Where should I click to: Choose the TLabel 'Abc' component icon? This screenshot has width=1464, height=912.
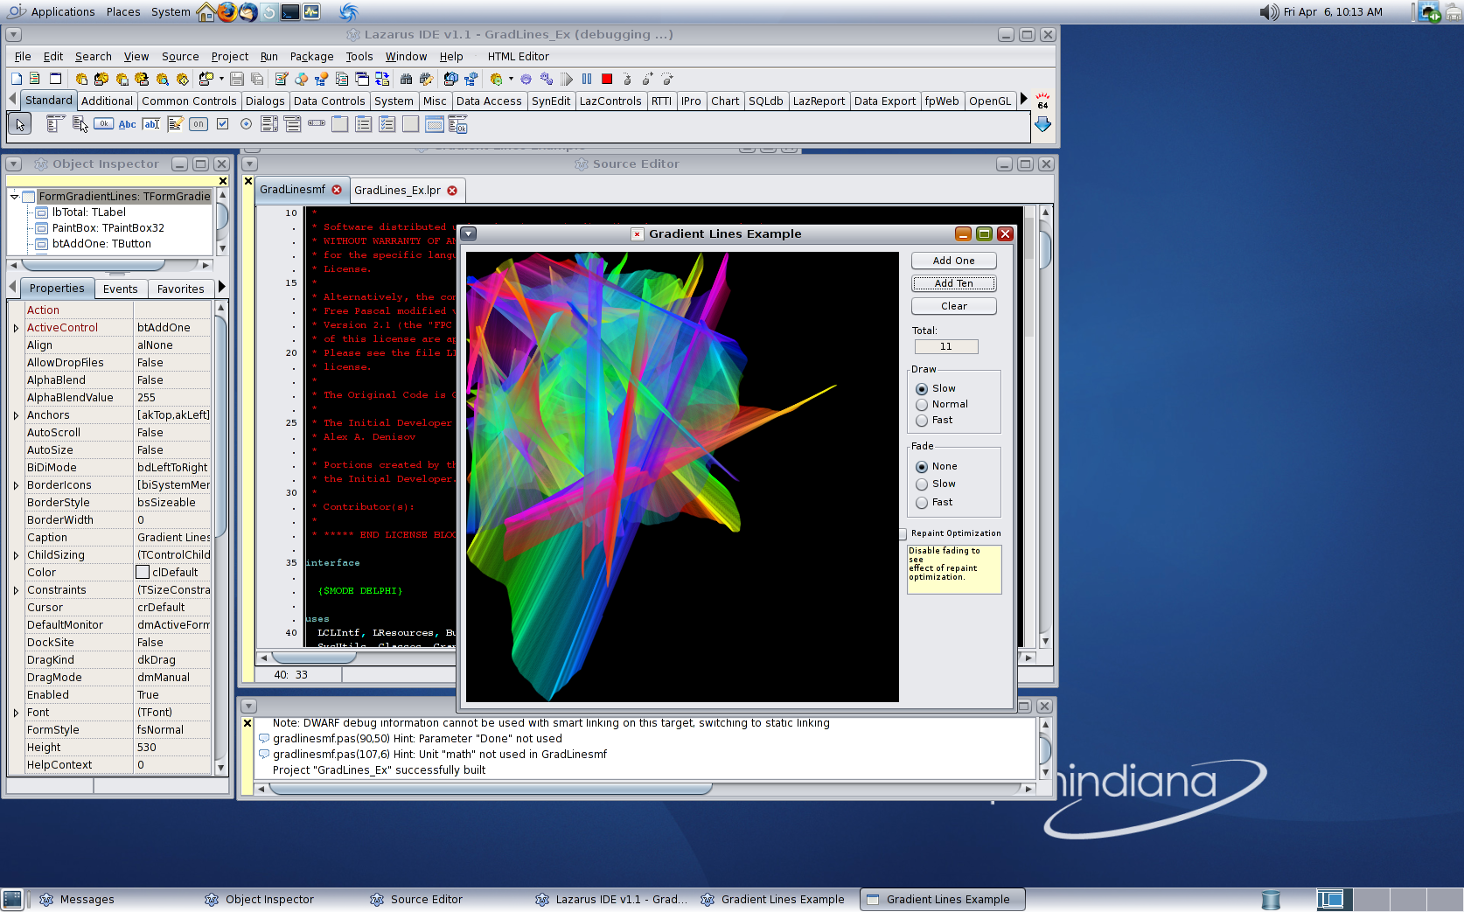[127, 124]
